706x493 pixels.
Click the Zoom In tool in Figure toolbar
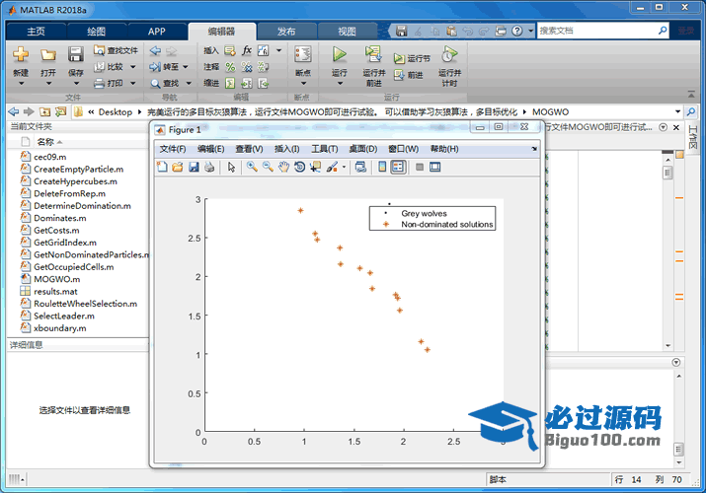click(253, 167)
